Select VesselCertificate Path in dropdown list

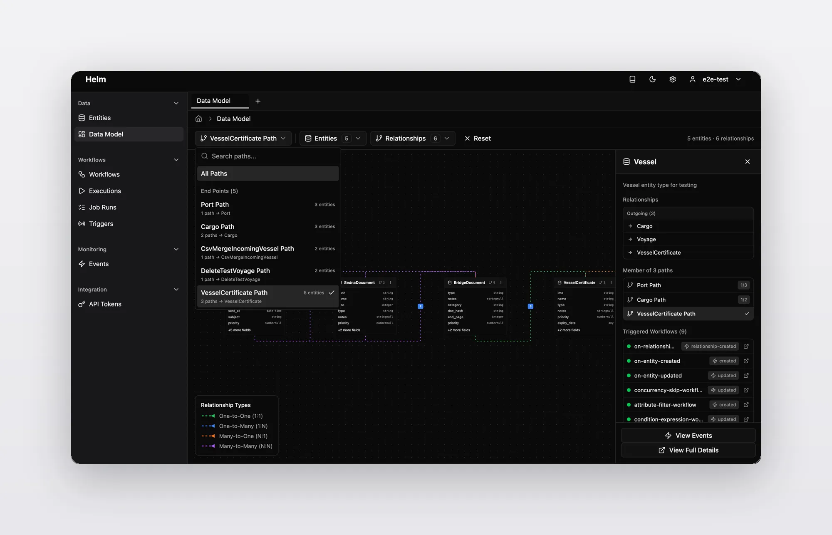click(268, 297)
